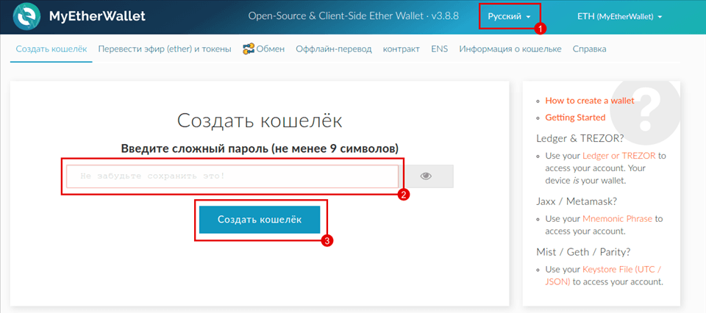Click the Ledger & TREZOR? heading
Image resolution: width=706 pixels, height=313 pixels.
(x=580, y=137)
